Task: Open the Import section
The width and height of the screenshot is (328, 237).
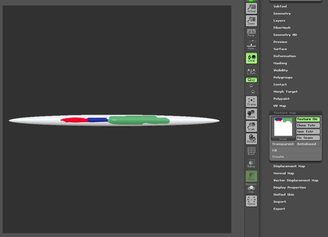Action: pos(280,201)
